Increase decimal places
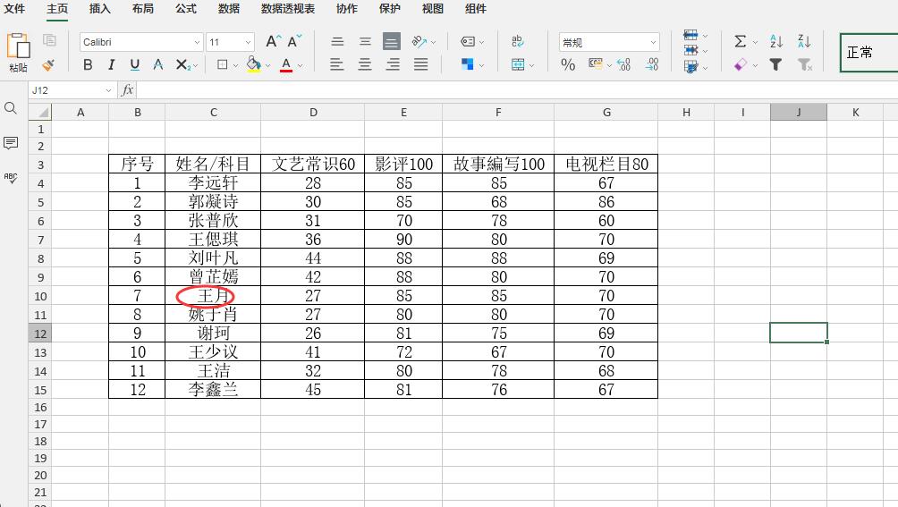The height and width of the screenshot is (507, 898). tap(652, 64)
